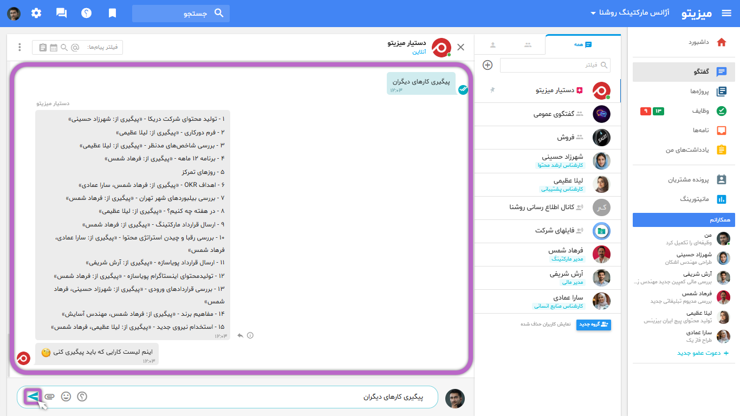Viewport: 740px width, 416px height.
Task: Select گفتگو in the sidebar
Action: pyautogui.click(x=684, y=72)
